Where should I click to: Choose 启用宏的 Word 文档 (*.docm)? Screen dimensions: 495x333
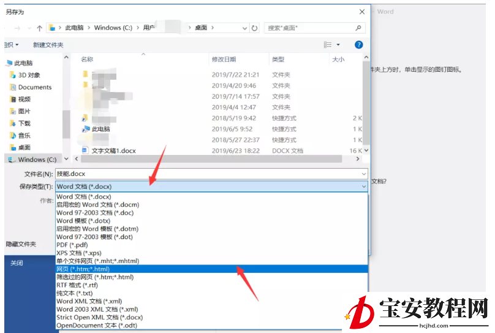click(211, 205)
